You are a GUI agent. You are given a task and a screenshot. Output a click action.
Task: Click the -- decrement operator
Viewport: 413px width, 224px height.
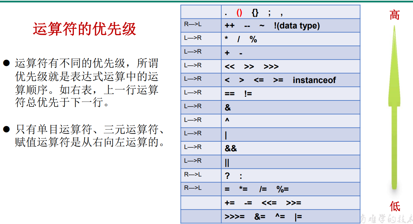tap(247, 26)
